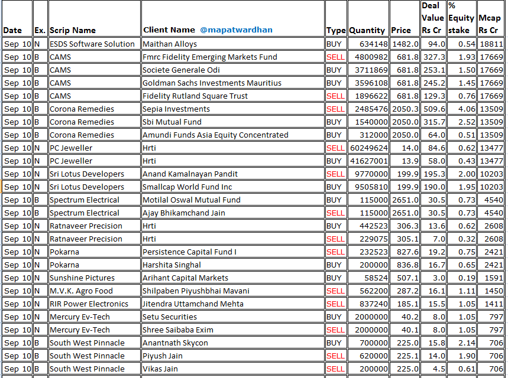The width and height of the screenshot is (508, 378).
Task: Click the Deal Value Rs Cr header
Action: coord(433,18)
